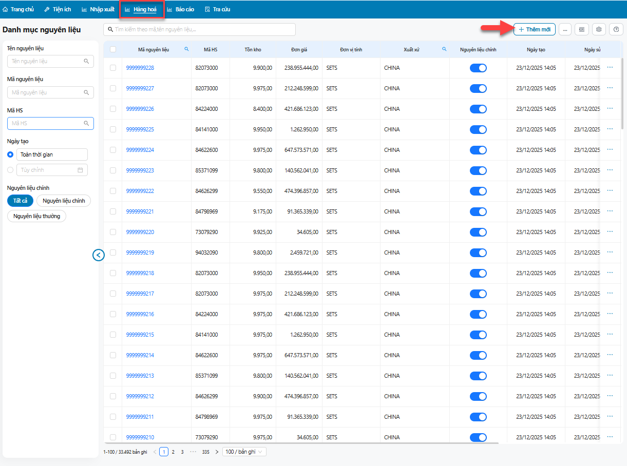Screen dimensions: 627x466
Task: Click the search icon in Mã nguyên liệu column header
Action: (186, 49)
